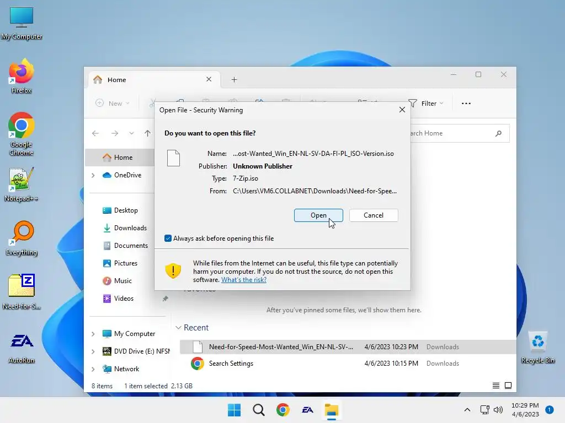Uncheck Always ask before opening this file
This screenshot has height=423, width=565.
click(x=168, y=238)
